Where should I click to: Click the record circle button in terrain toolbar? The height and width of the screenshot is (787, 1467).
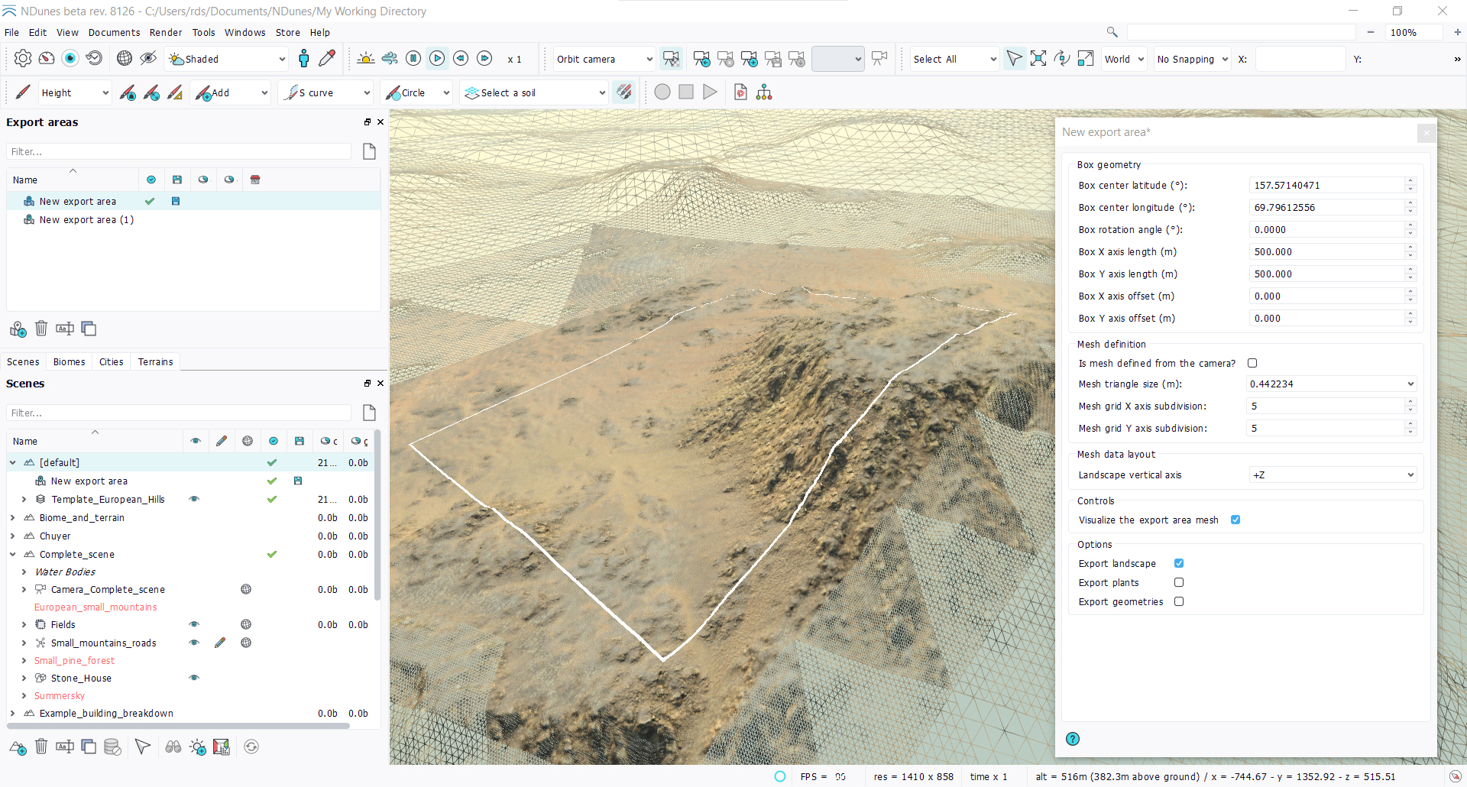(x=662, y=92)
